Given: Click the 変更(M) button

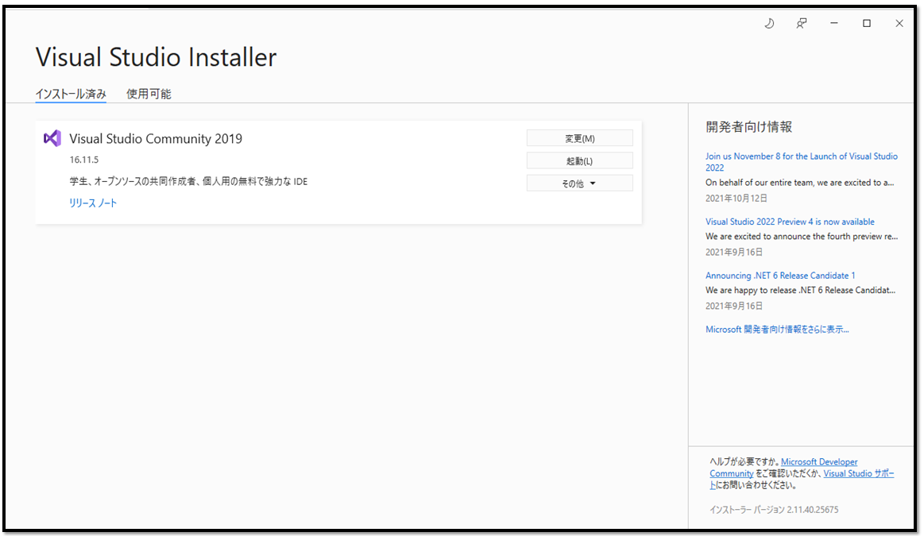Looking at the screenshot, I should (580, 138).
